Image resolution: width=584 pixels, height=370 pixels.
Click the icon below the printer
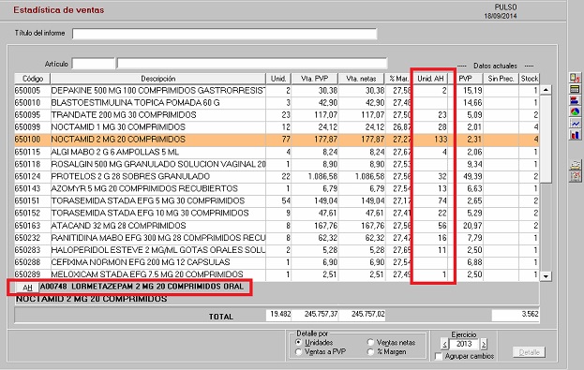pos(575,176)
